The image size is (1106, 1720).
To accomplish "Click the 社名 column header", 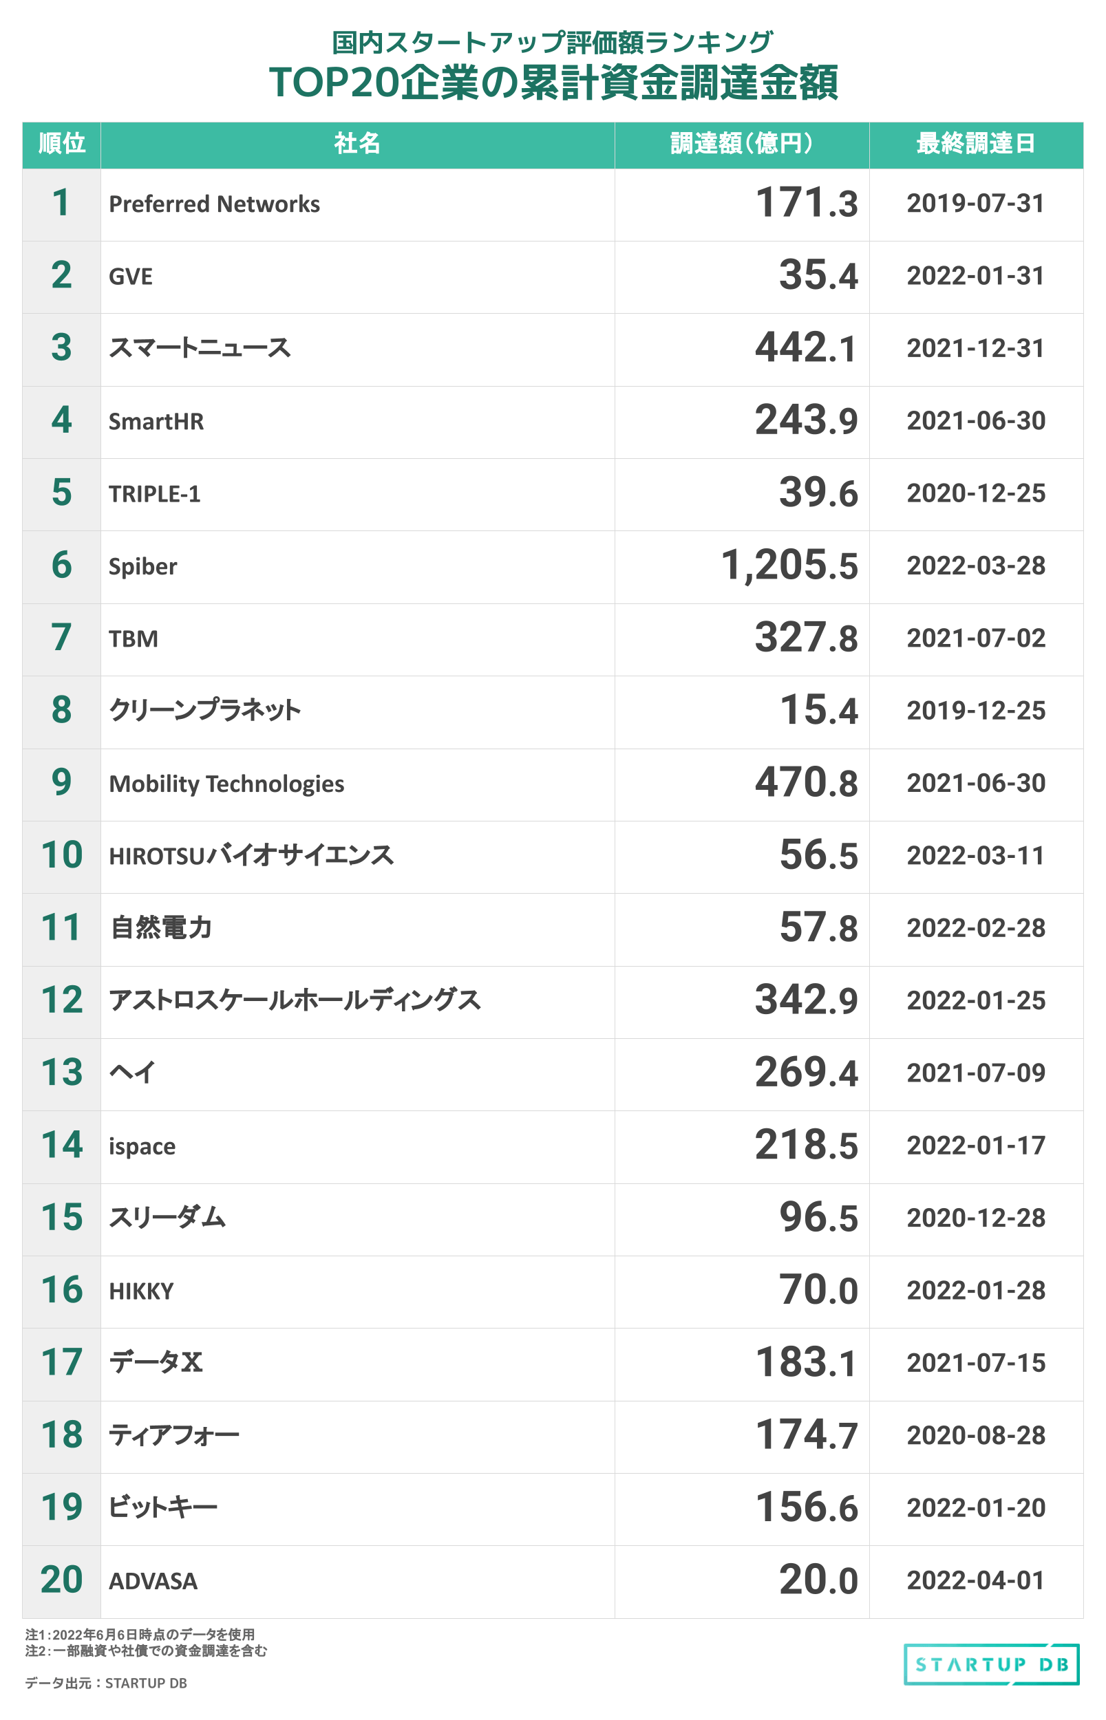I will (357, 144).
